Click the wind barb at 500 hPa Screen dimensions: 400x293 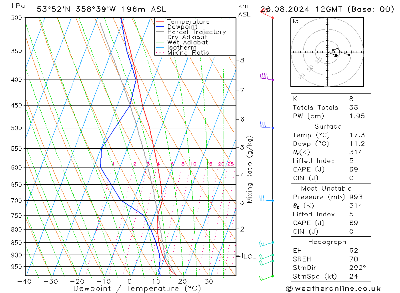(266, 125)
